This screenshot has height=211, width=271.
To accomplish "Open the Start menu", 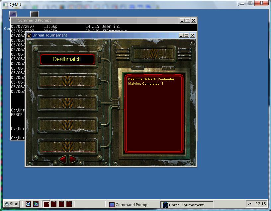I will coord(12,204).
